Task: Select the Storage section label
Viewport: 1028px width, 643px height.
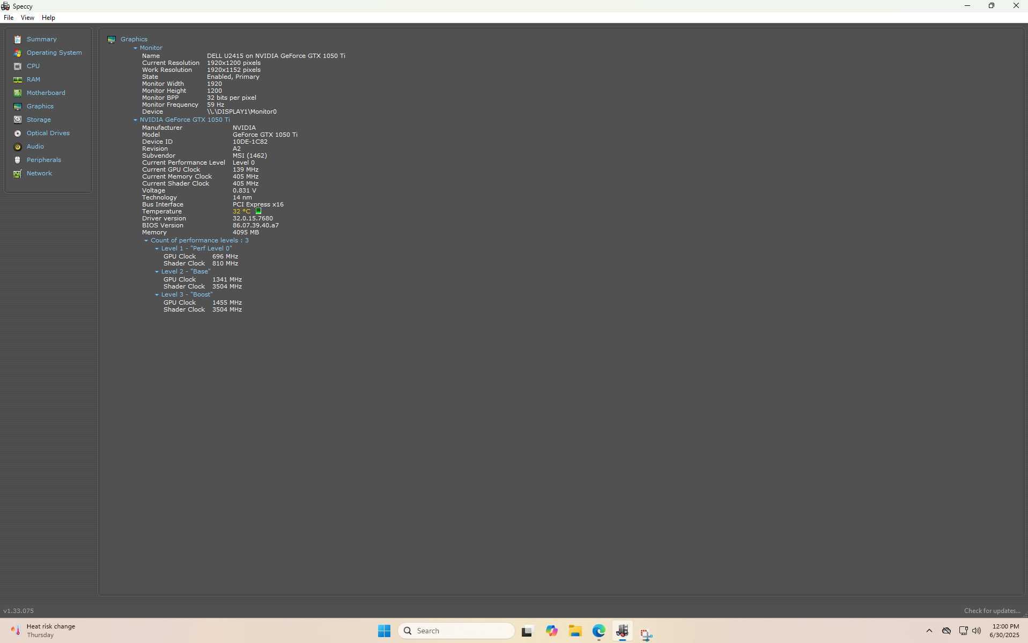Action: point(39,120)
